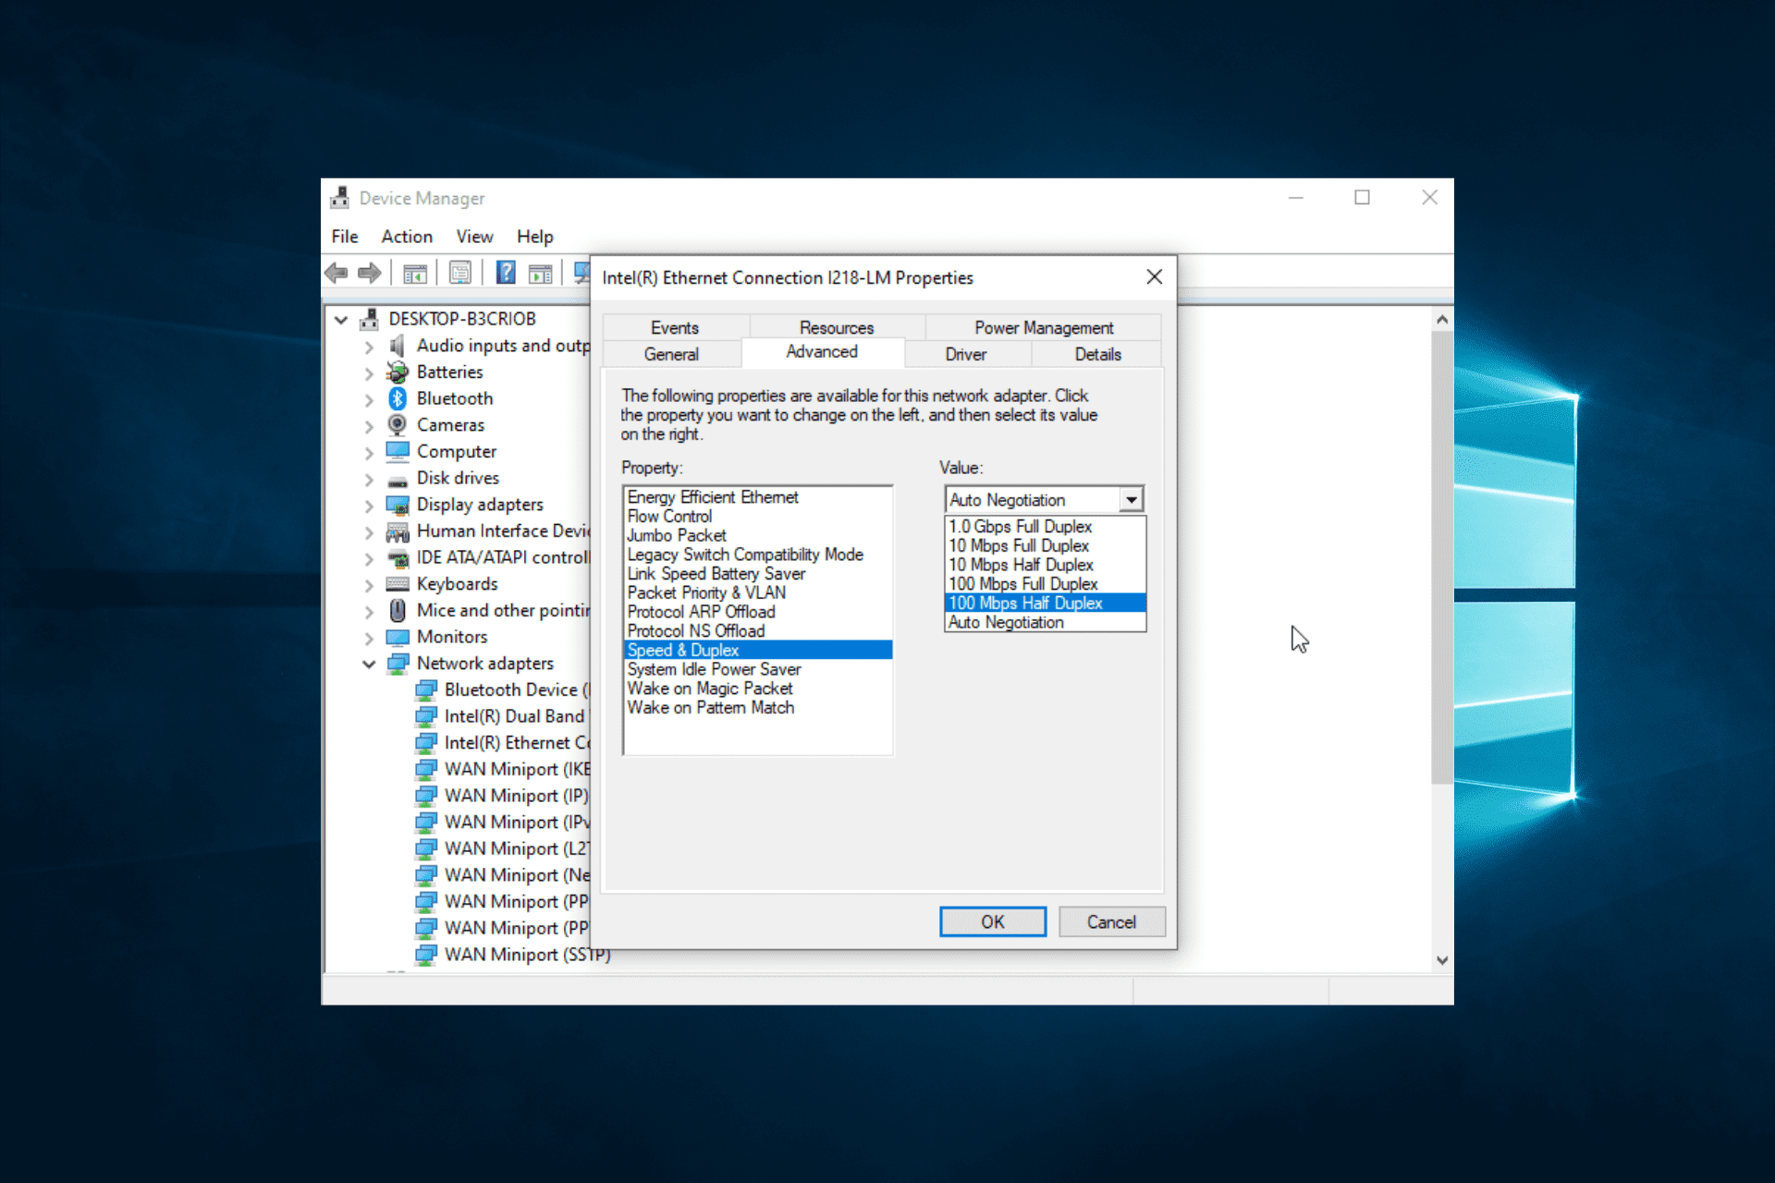Open the Help menu

coord(534,237)
